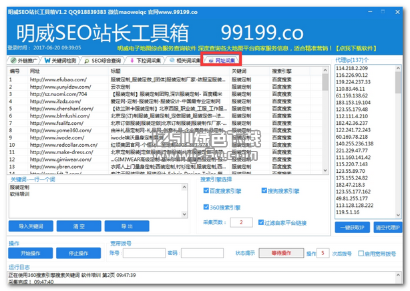Click the up arrow of proxy IP list scrollbar

(398, 68)
